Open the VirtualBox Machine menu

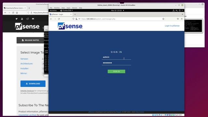[57, 8]
